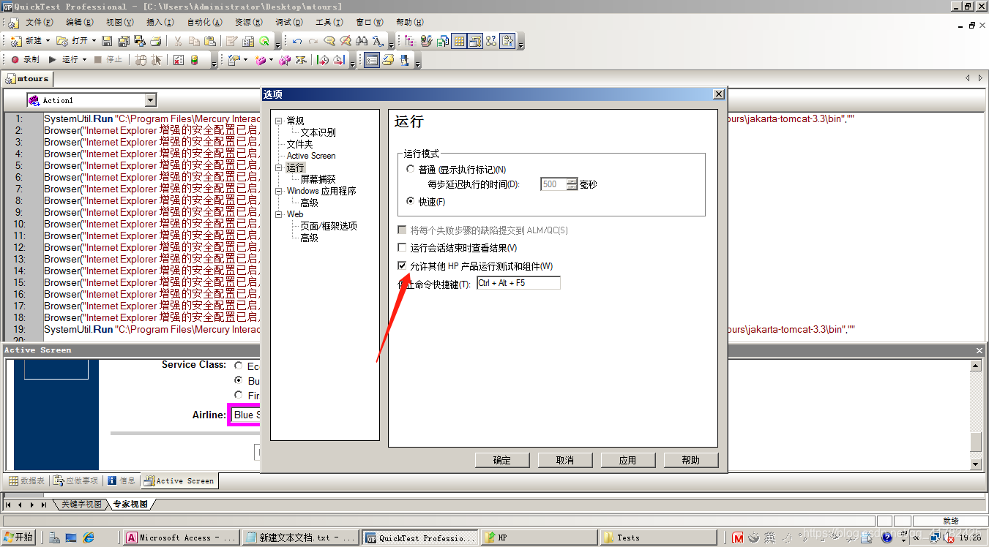Click the 取消 button in options dialog
Screen dimensions: 989x547
[565, 460]
